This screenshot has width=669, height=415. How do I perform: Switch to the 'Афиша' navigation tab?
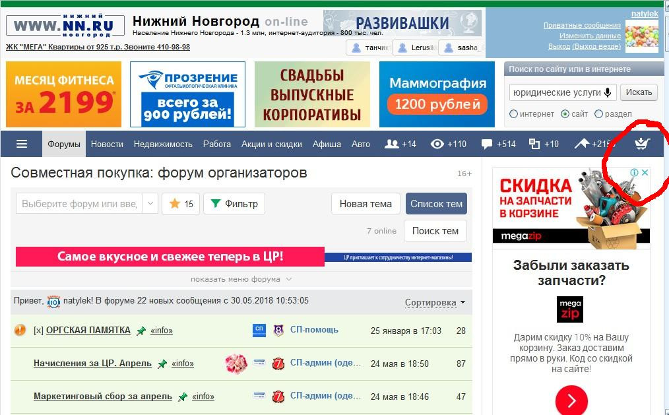(x=326, y=144)
